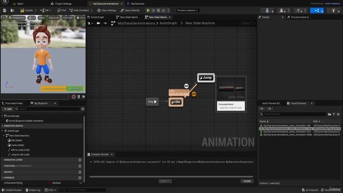This screenshot has width=343, height=193.
Task: Navigate back in graph history
Action: point(99,23)
